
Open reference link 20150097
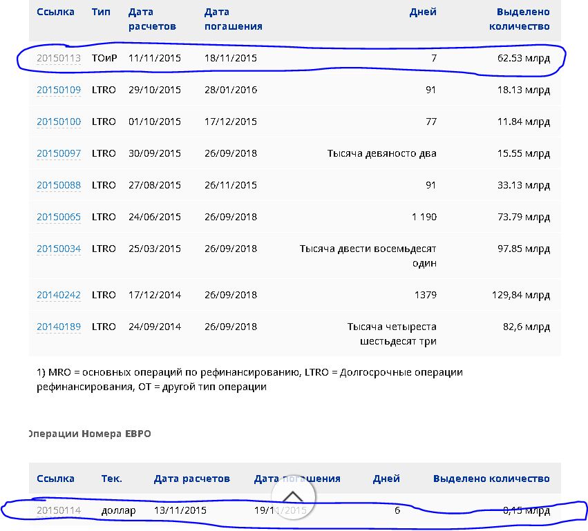point(59,154)
